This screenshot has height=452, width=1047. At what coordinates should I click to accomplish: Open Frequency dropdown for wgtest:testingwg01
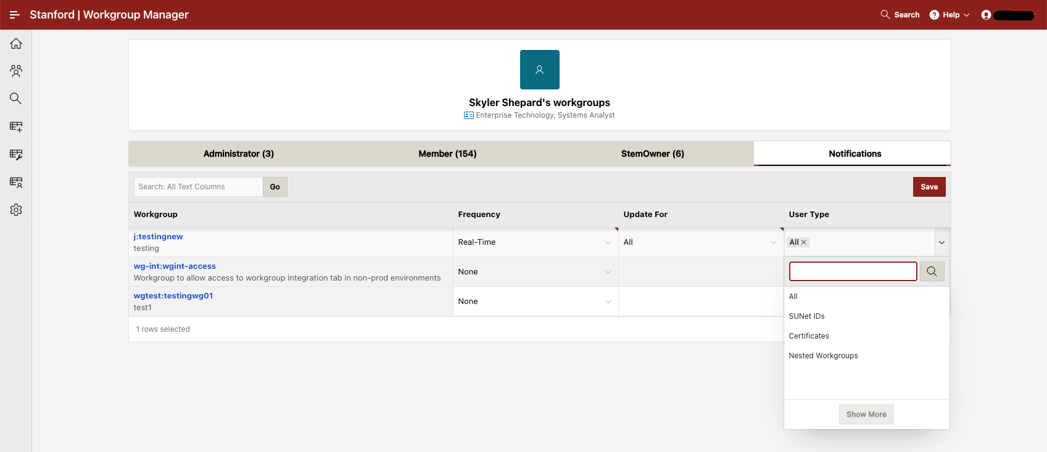tap(535, 302)
